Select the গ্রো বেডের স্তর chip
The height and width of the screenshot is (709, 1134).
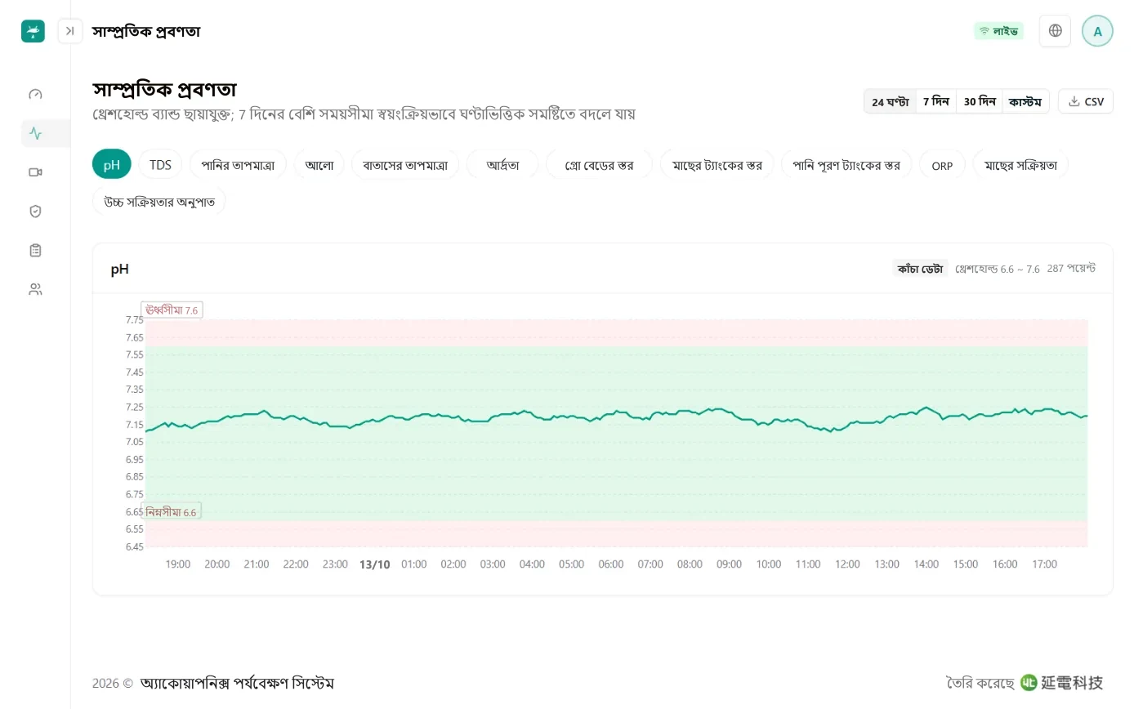[x=599, y=165]
